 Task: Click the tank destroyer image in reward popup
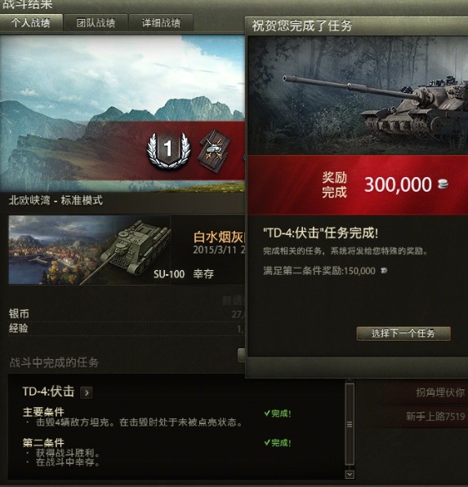pos(358,95)
